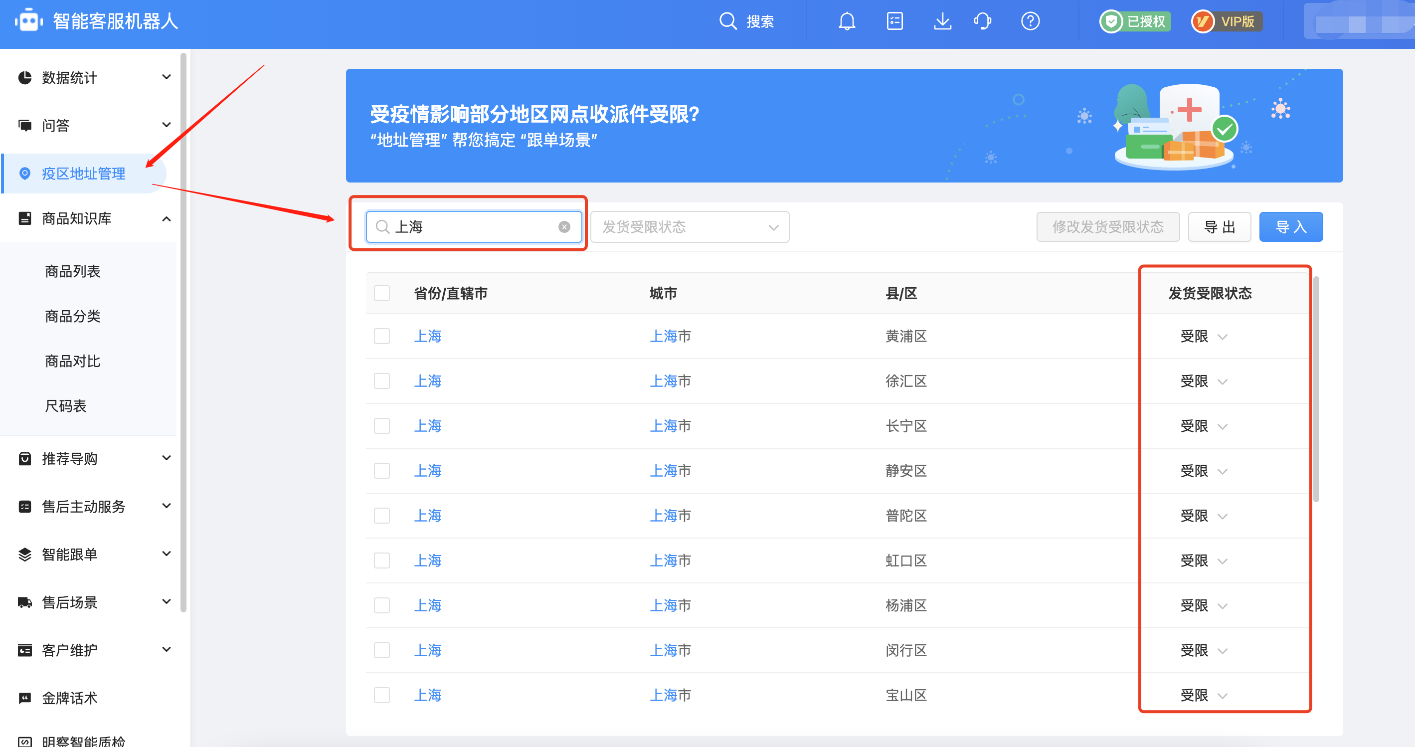
Task: Click the 推荐导购 shopping bag icon
Action: point(25,458)
